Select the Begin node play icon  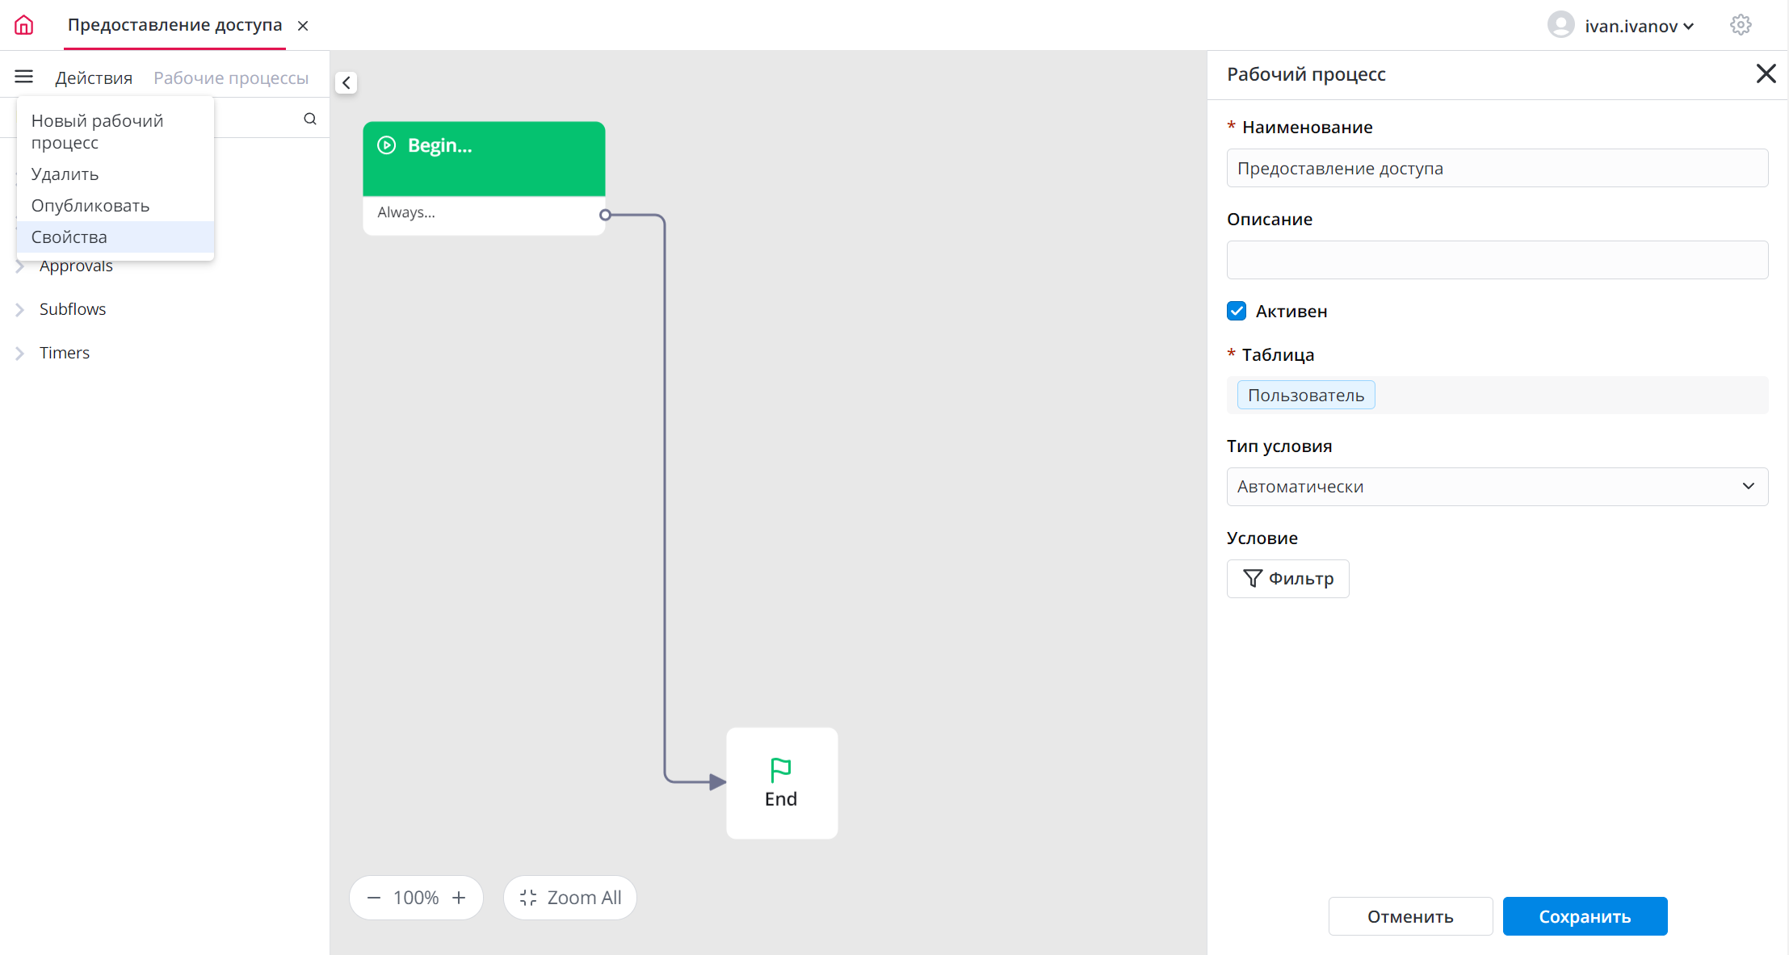387,145
